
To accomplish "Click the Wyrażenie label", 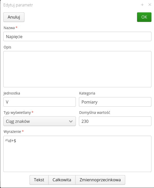I will pyautogui.click(x=12, y=132).
